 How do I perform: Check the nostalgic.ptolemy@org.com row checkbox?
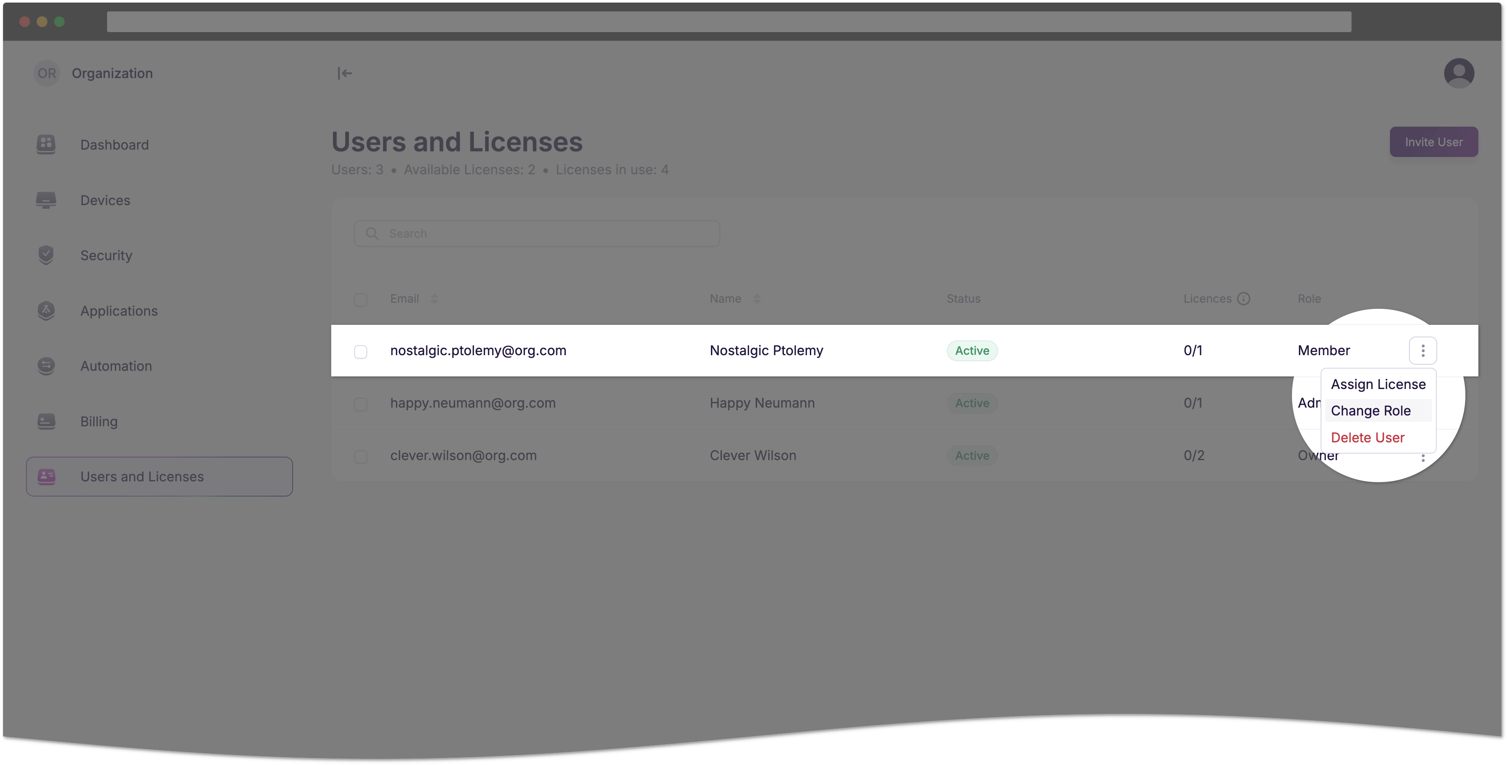coord(360,351)
